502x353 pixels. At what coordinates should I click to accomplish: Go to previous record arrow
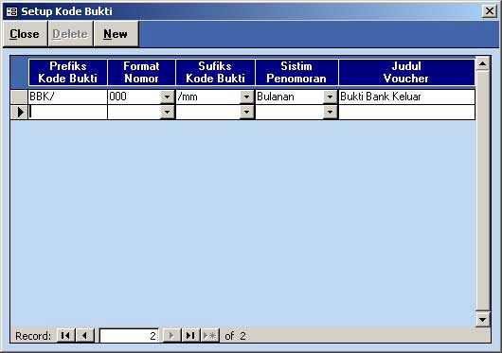point(84,335)
